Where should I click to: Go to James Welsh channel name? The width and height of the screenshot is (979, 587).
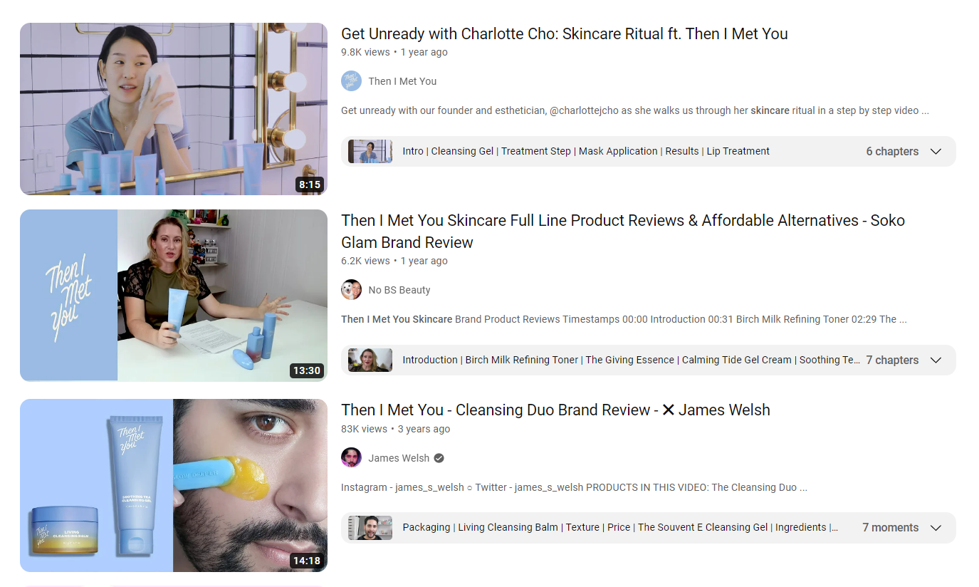click(399, 458)
